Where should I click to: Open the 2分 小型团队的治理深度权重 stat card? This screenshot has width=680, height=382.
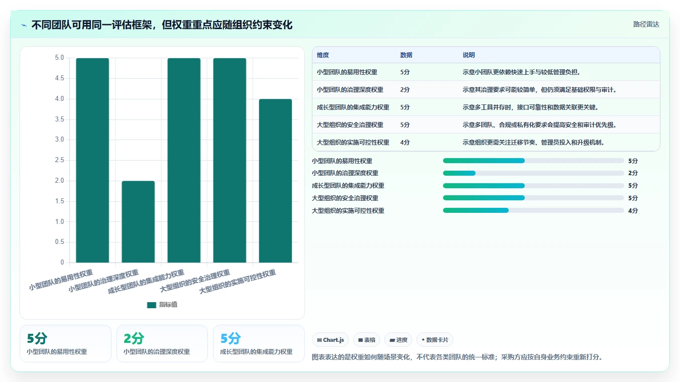coord(162,343)
